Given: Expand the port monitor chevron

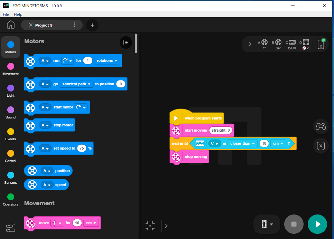Looking at the screenshot, I should point(250,44).
